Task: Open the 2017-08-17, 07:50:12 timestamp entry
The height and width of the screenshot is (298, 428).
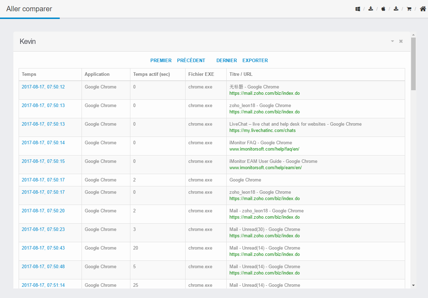Action: (43, 87)
